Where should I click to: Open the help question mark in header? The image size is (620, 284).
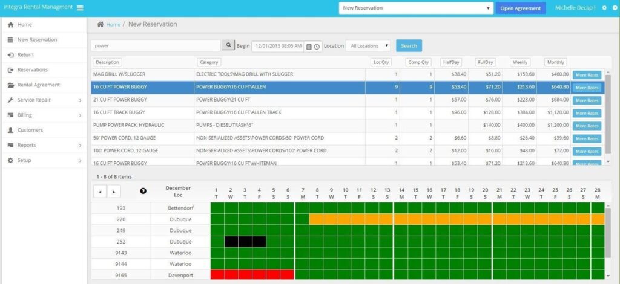click(615, 8)
